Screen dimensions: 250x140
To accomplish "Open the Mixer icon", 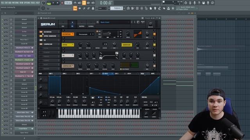I will [x=141, y=9].
